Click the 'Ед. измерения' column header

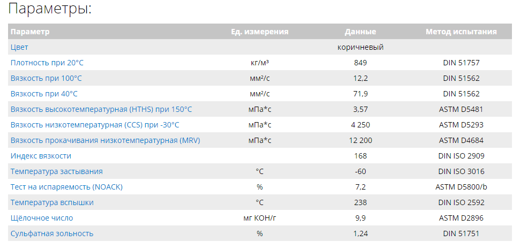pyautogui.click(x=259, y=32)
